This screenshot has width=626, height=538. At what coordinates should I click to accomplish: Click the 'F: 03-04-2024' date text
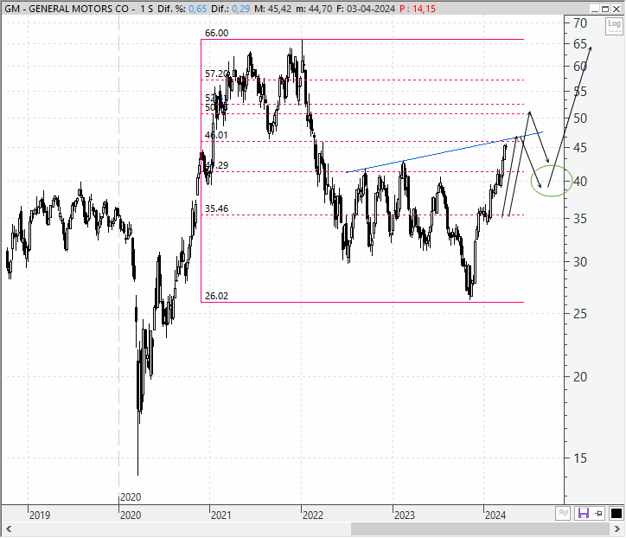point(366,9)
